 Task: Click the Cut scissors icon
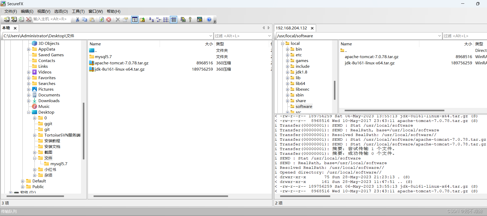(77, 20)
